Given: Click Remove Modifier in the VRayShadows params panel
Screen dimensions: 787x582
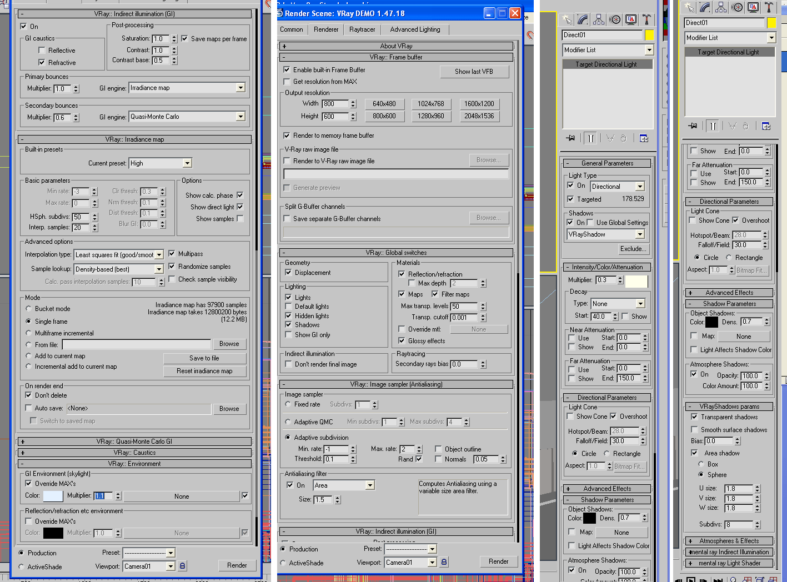Looking at the screenshot, I should [745, 126].
